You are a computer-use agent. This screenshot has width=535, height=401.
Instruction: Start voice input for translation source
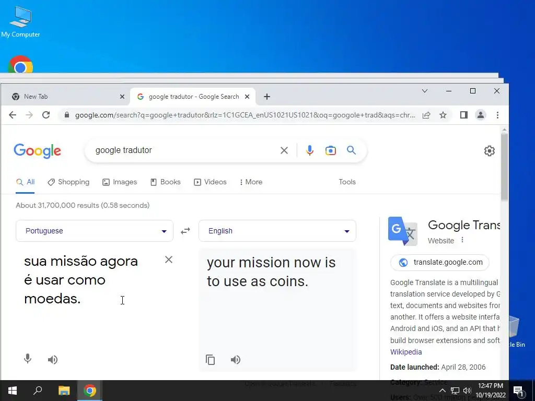pos(28,359)
